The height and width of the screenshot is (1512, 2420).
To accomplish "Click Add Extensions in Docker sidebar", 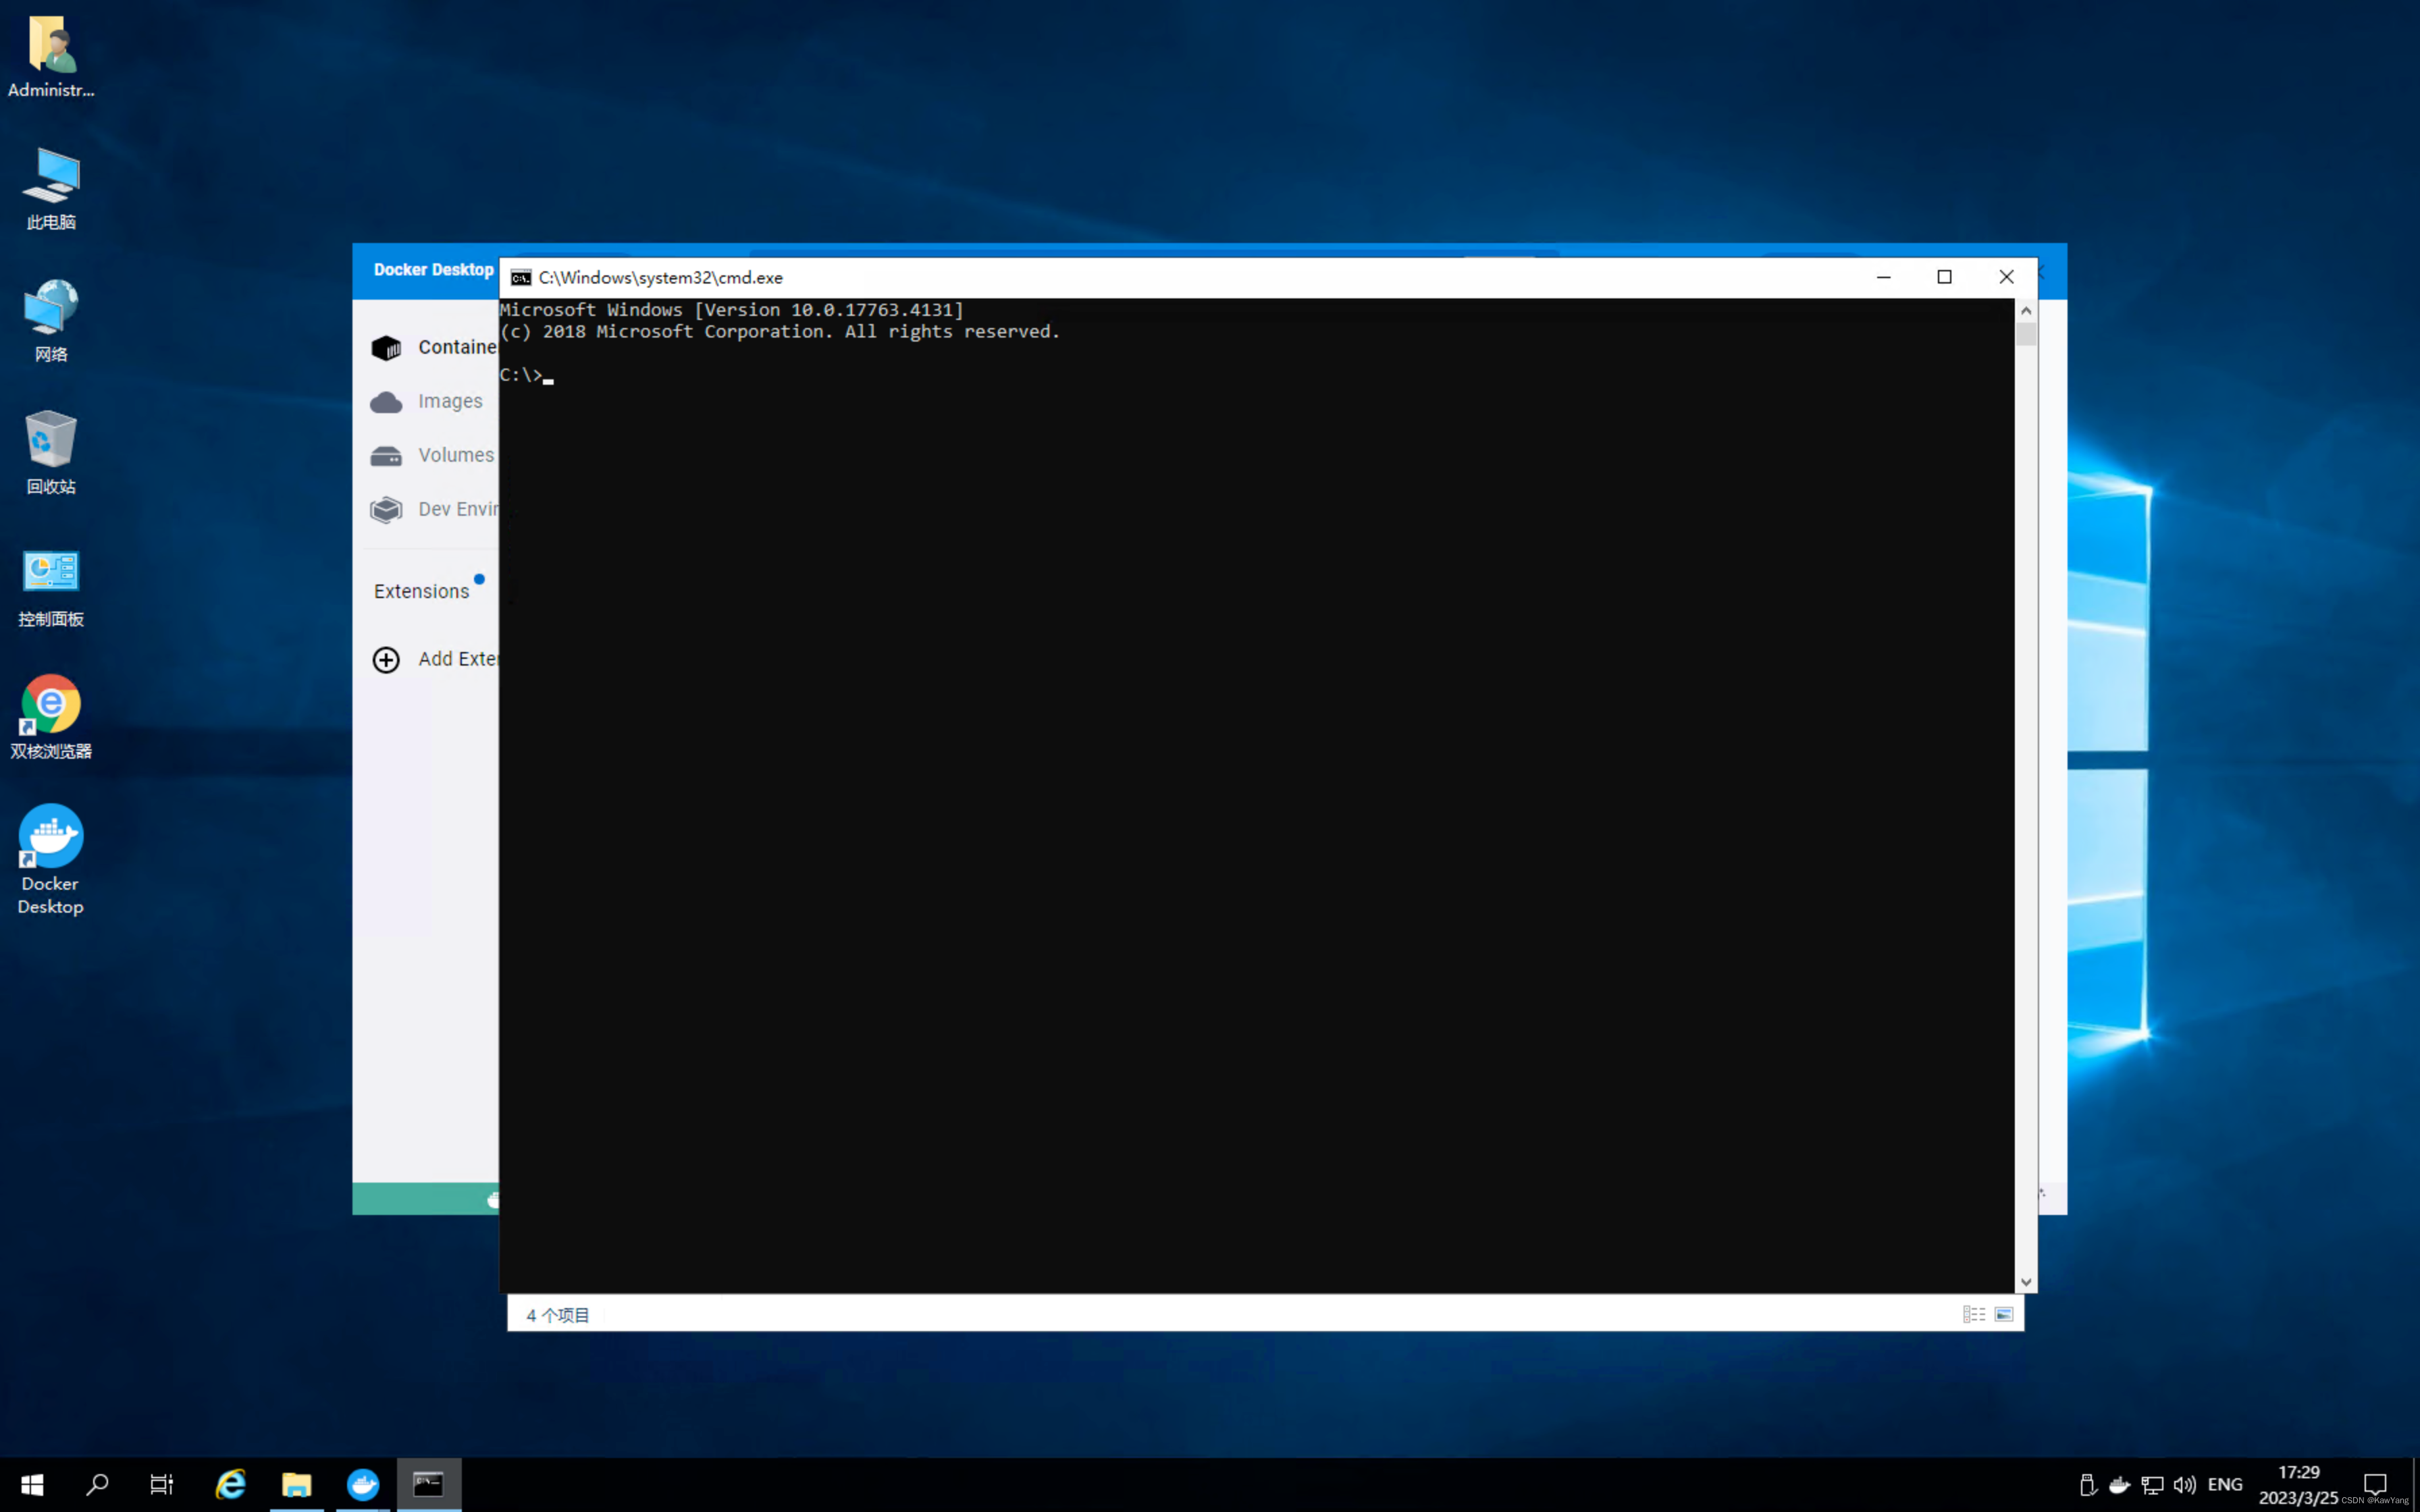I will point(434,659).
